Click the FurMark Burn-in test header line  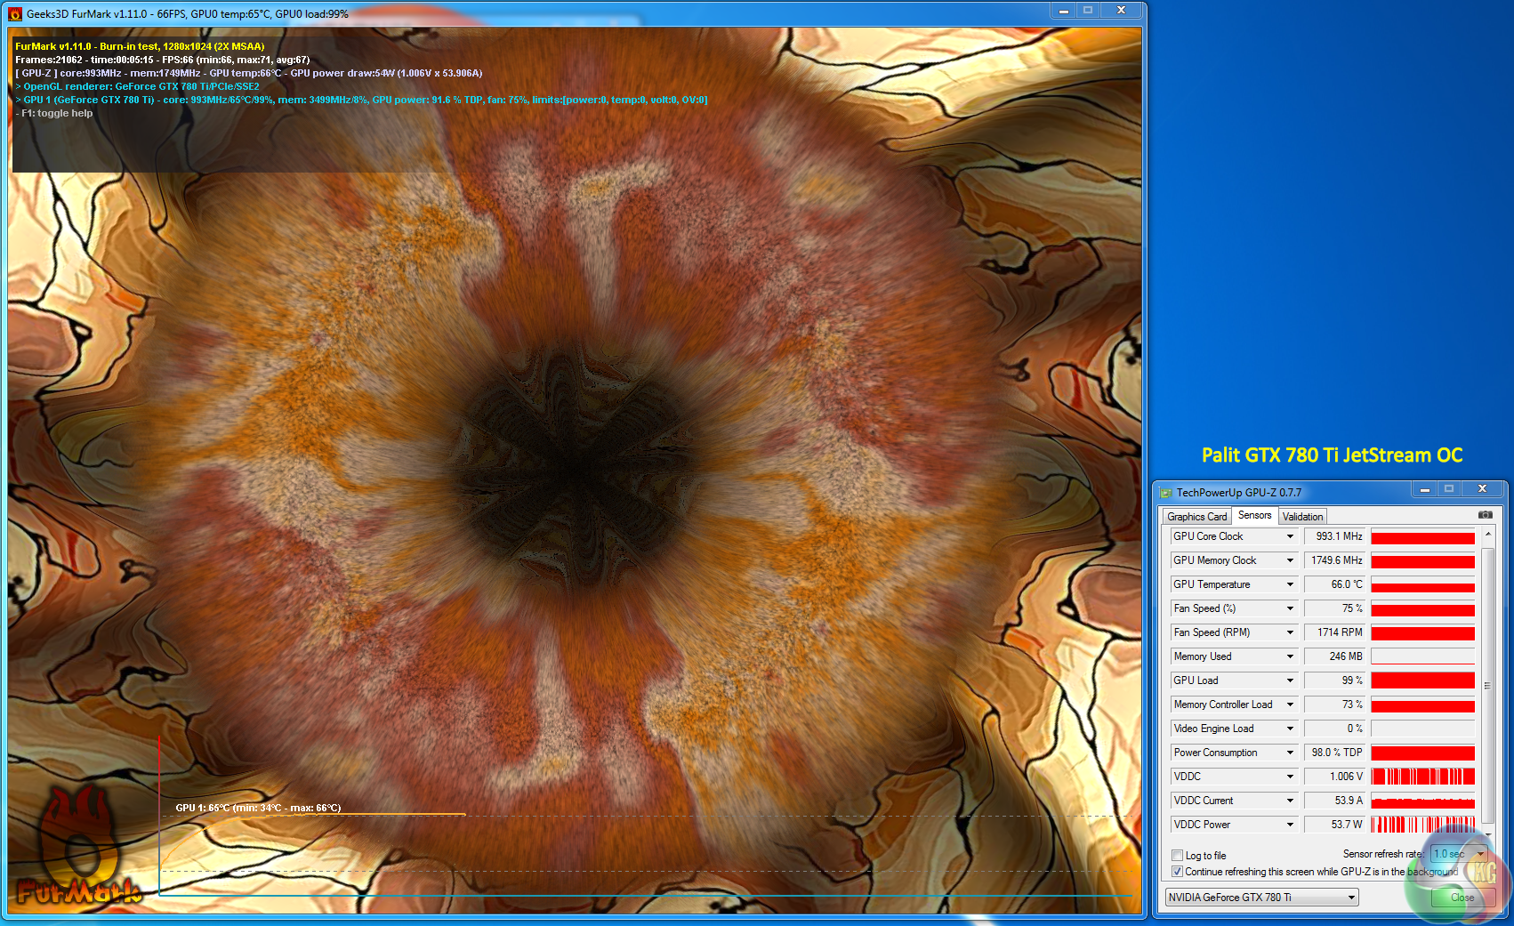pos(140,46)
